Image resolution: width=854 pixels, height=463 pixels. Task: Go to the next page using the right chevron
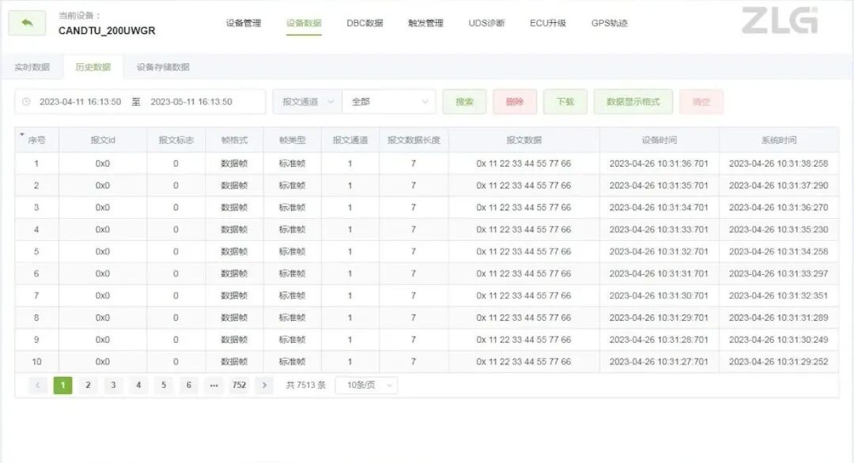(264, 386)
